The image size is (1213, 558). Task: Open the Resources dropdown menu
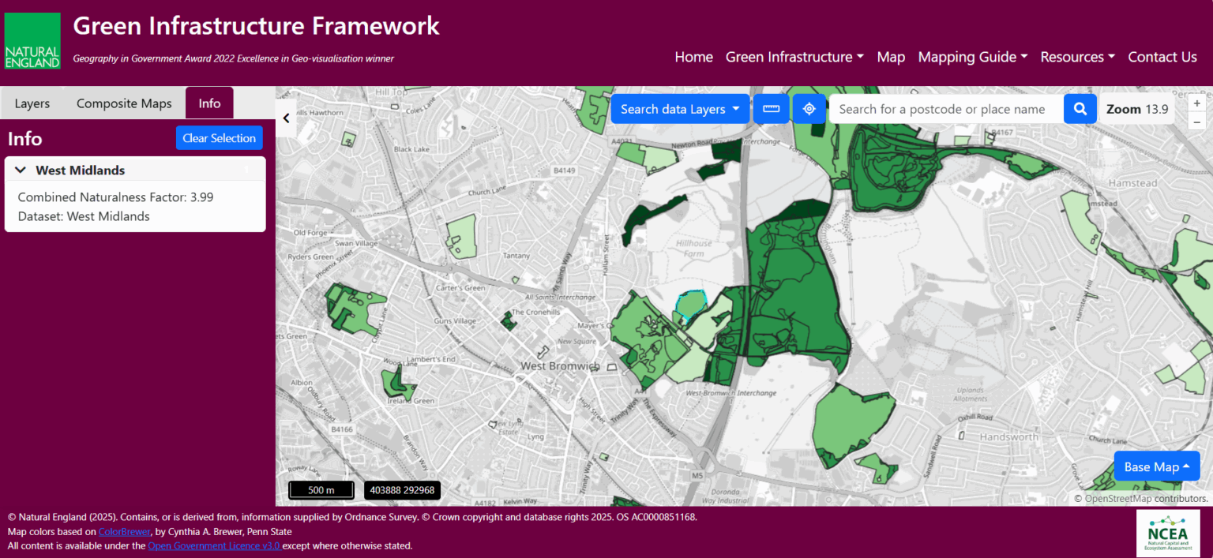click(x=1076, y=57)
